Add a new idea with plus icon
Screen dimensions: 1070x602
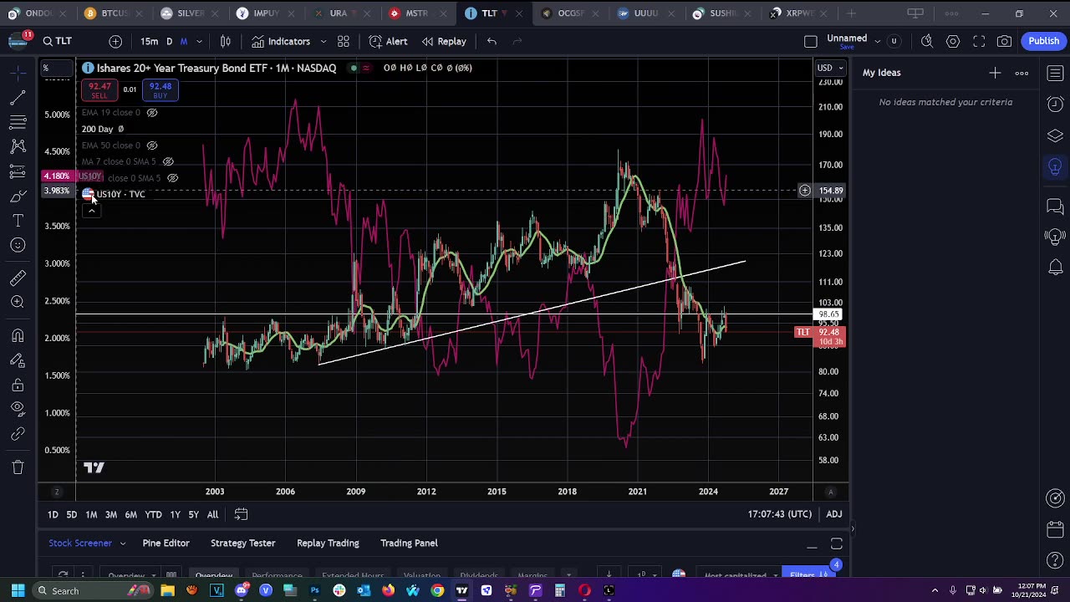click(x=995, y=73)
